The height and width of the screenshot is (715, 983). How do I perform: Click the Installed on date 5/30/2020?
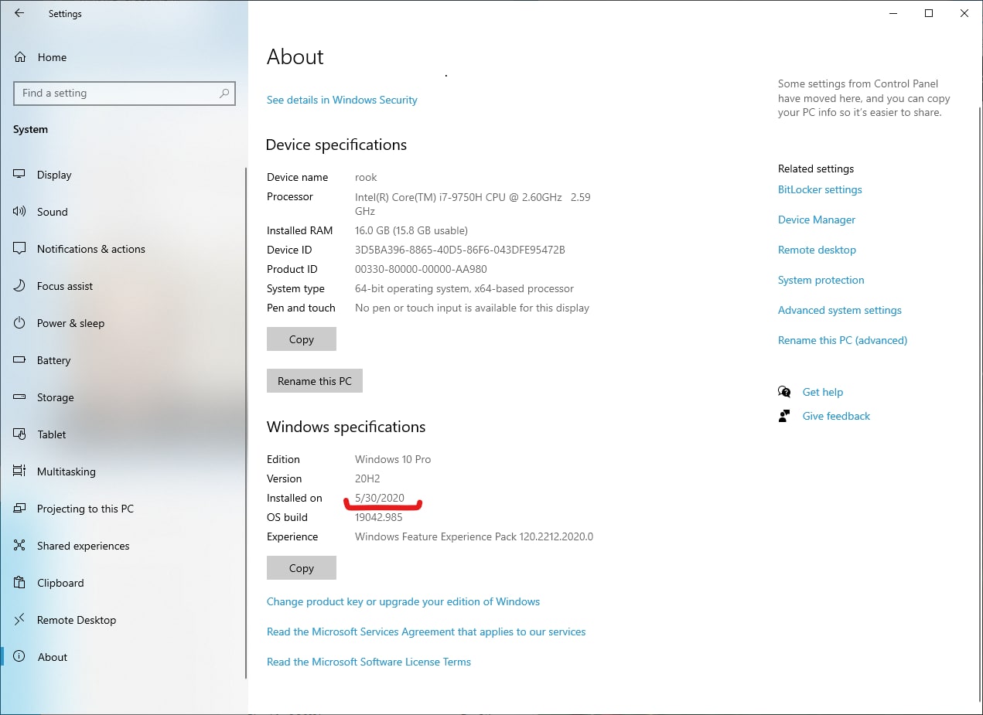coord(380,498)
